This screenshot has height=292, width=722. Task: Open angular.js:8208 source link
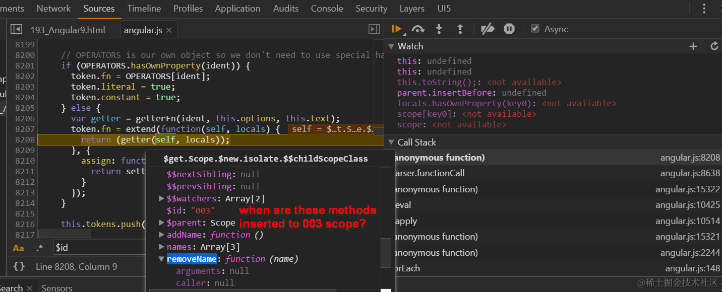click(x=690, y=158)
